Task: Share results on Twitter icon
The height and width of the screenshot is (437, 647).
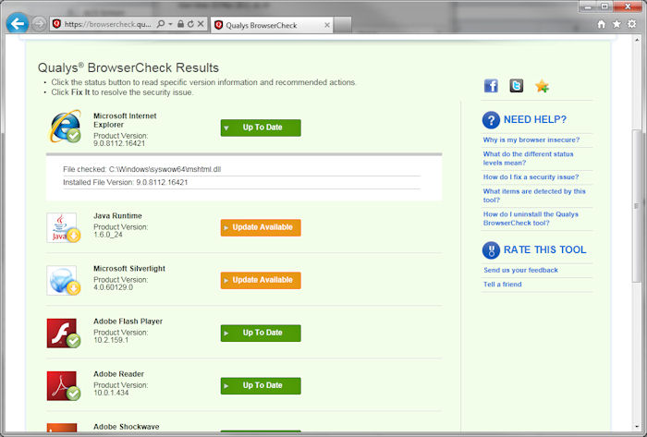Action: (x=516, y=86)
